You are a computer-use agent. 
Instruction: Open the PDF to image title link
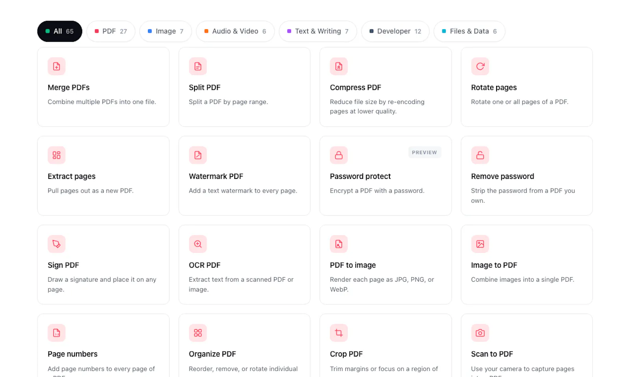tap(353, 265)
